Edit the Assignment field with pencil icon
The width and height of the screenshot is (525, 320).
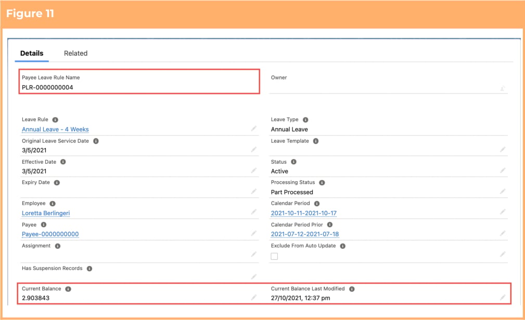tap(254, 254)
